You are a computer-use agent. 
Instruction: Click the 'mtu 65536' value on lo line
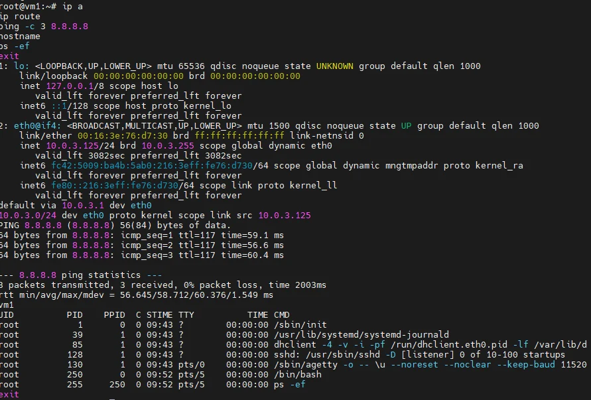pos(181,66)
